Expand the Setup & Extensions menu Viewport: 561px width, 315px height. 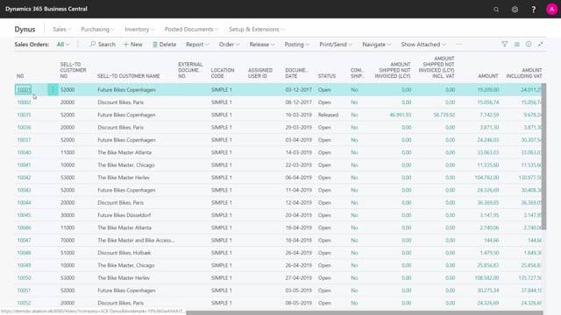click(x=257, y=29)
